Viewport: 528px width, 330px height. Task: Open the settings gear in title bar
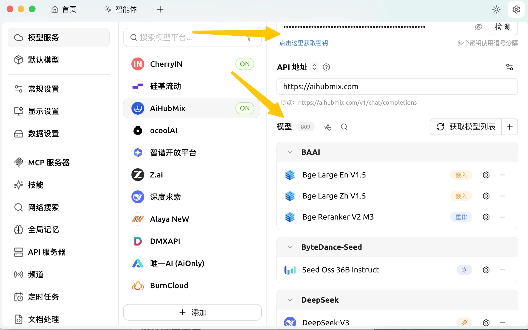pyautogui.click(x=516, y=9)
